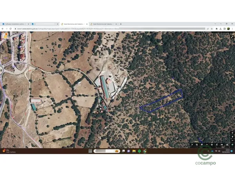Click the info icon on the map toolbar

click(232, 145)
